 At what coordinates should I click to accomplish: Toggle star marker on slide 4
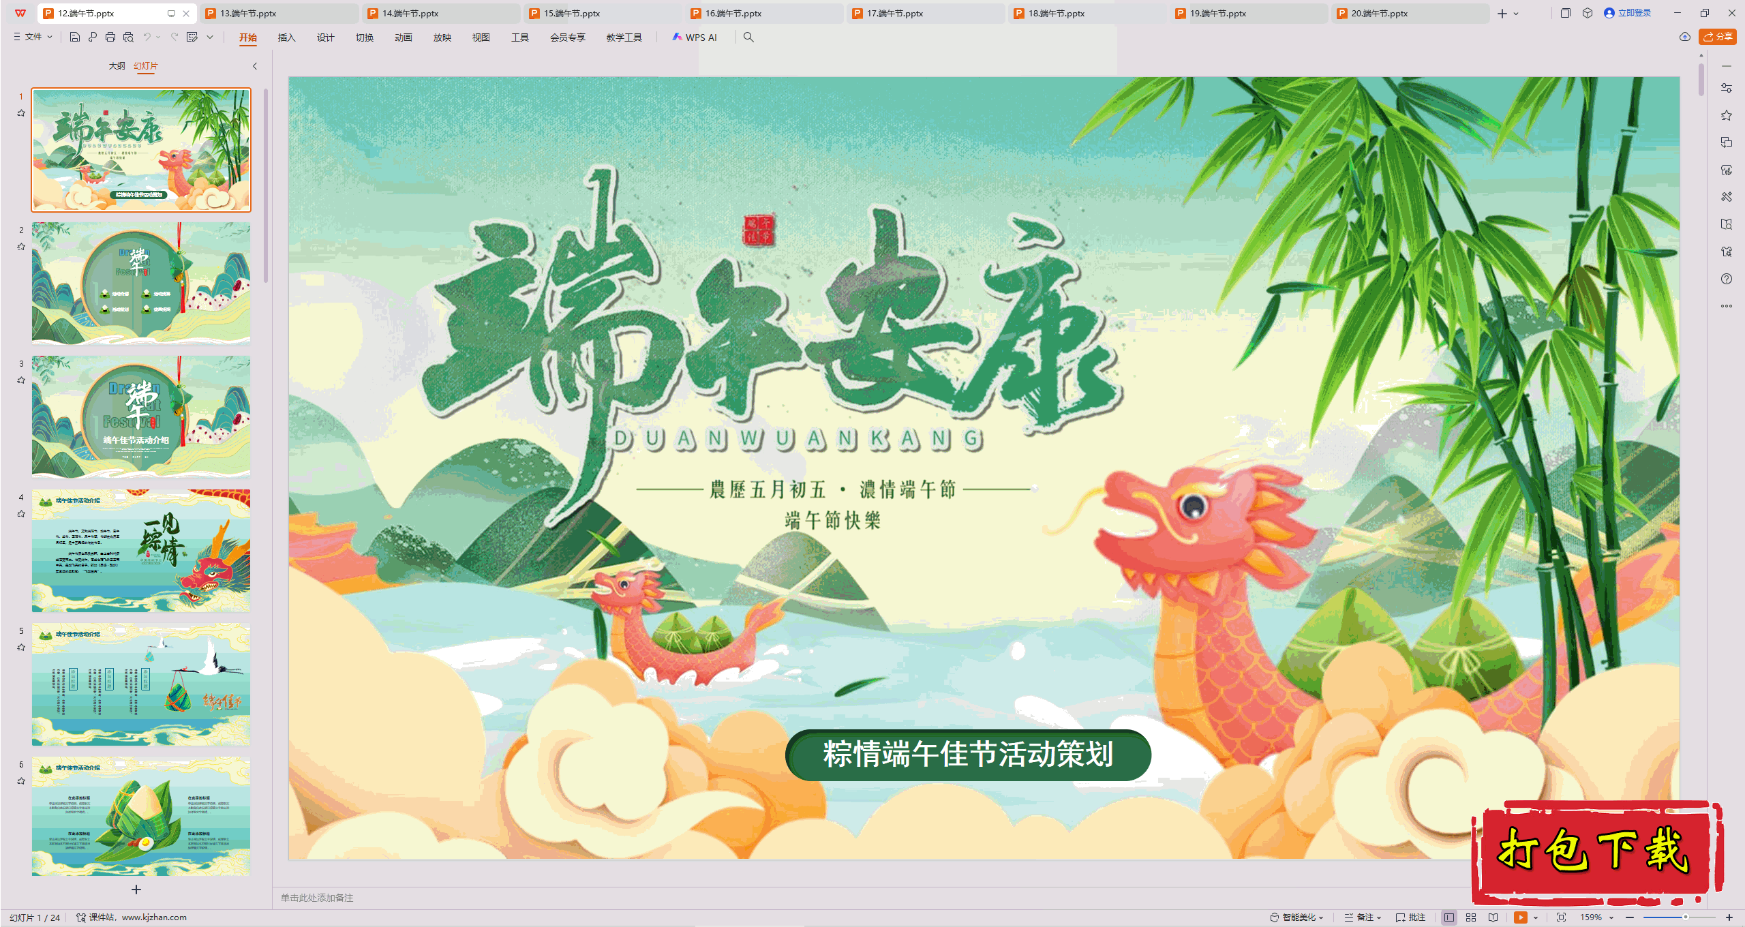[21, 514]
